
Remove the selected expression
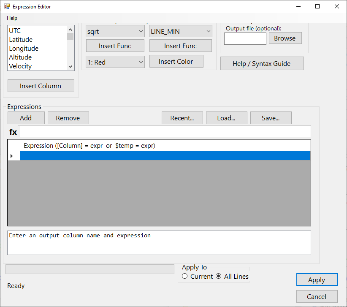(68, 118)
